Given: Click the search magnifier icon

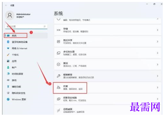Looking at the screenshot, I should pyautogui.click(x=45, y=26).
